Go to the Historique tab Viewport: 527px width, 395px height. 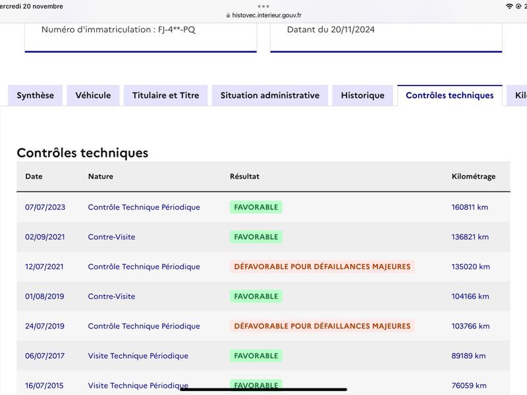coord(363,95)
